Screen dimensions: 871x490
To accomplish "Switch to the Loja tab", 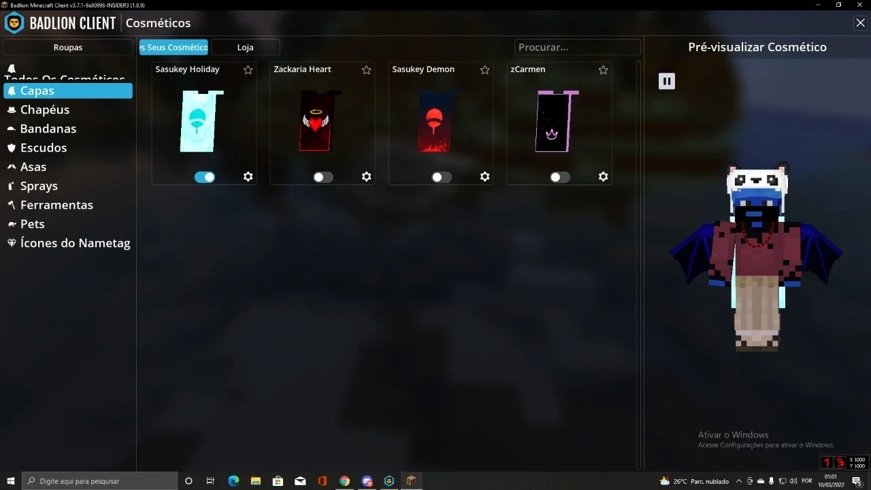I will coord(245,48).
